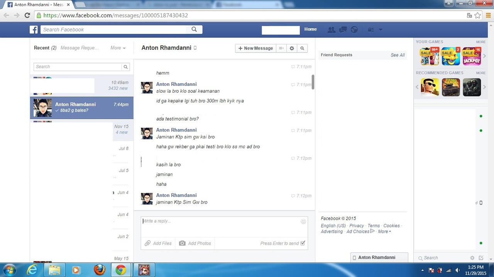
Task: Open the chat sidebar options gear
Action: 472,258
